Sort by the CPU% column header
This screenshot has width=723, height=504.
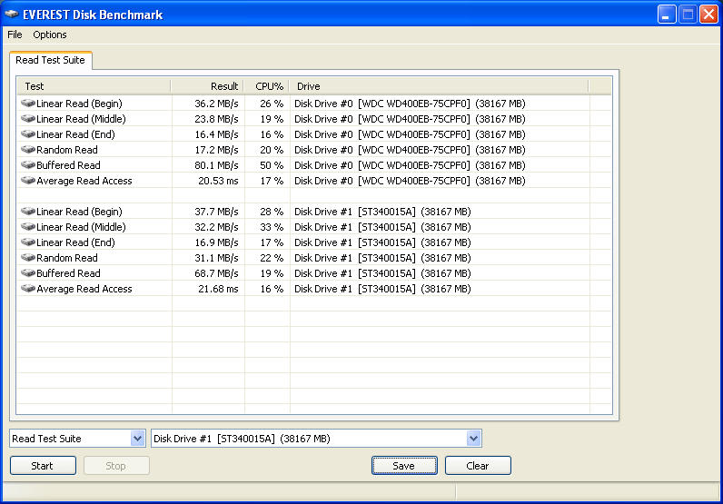coord(266,86)
